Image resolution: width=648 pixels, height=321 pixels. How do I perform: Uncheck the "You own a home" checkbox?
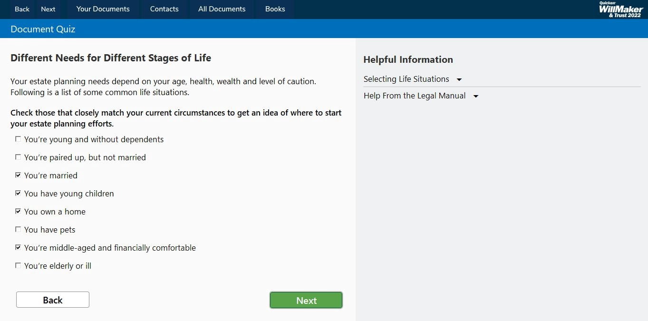coord(18,212)
